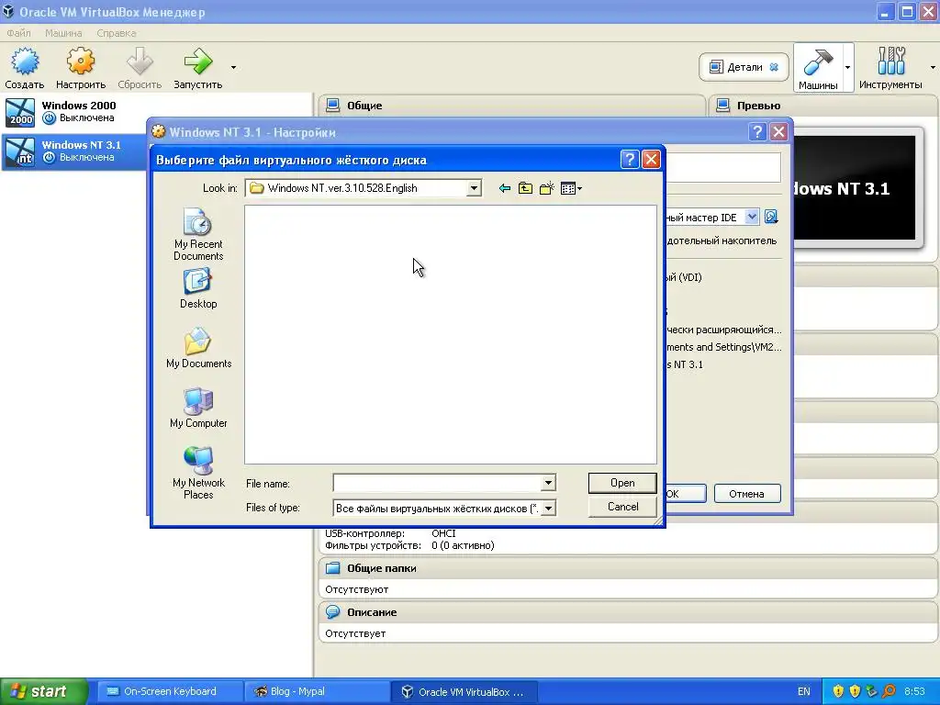Open the Машина menu

pyautogui.click(x=63, y=33)
